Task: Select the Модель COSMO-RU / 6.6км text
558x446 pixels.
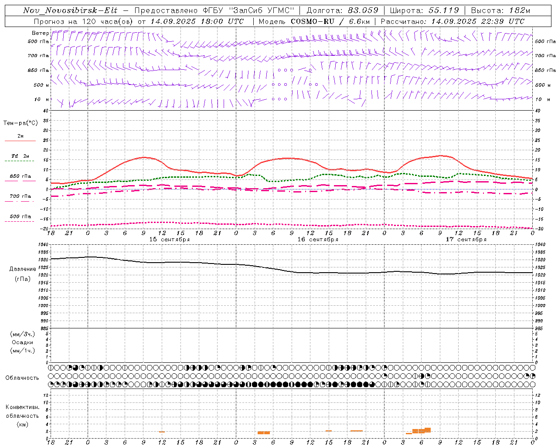Action: pos(314,21)
